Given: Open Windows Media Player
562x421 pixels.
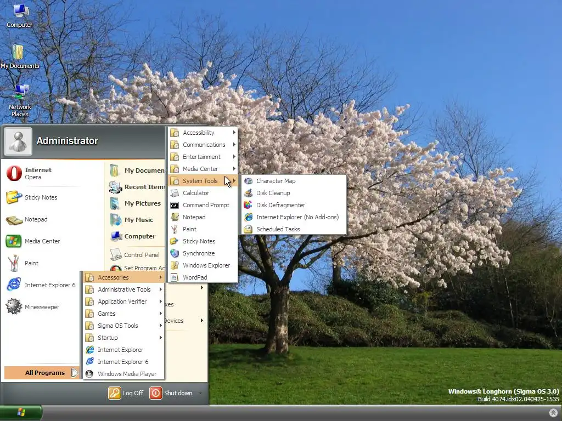Looking at the screenshot, I should [123, 374].
